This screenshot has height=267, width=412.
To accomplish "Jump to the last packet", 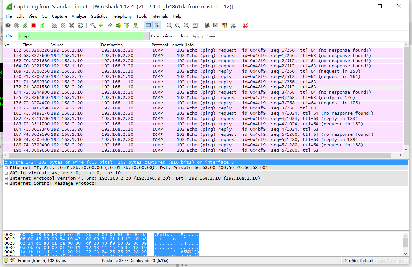I will tap(135, 25).
